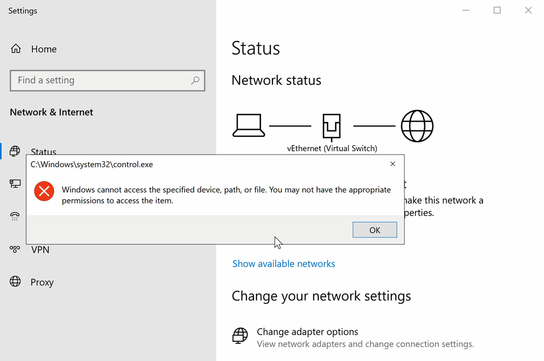Click the laptop icon in network diagram

coord(249,125)
